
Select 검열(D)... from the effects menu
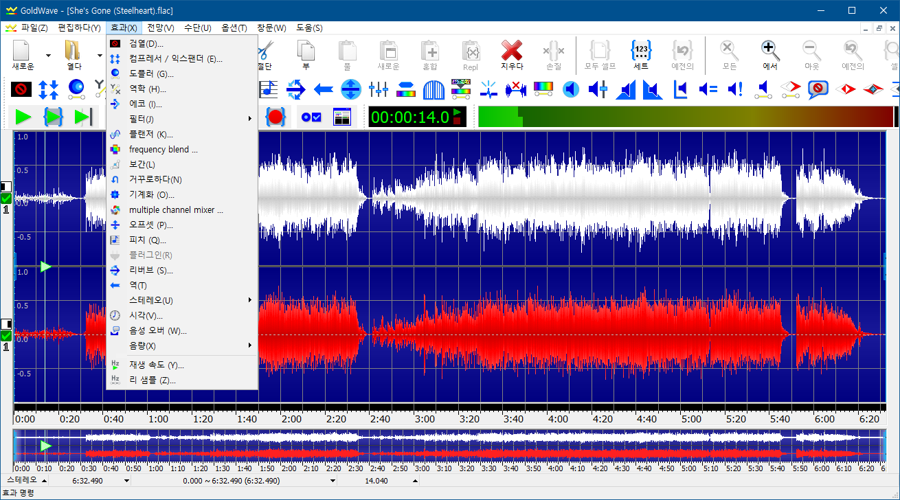coord(182,43)
